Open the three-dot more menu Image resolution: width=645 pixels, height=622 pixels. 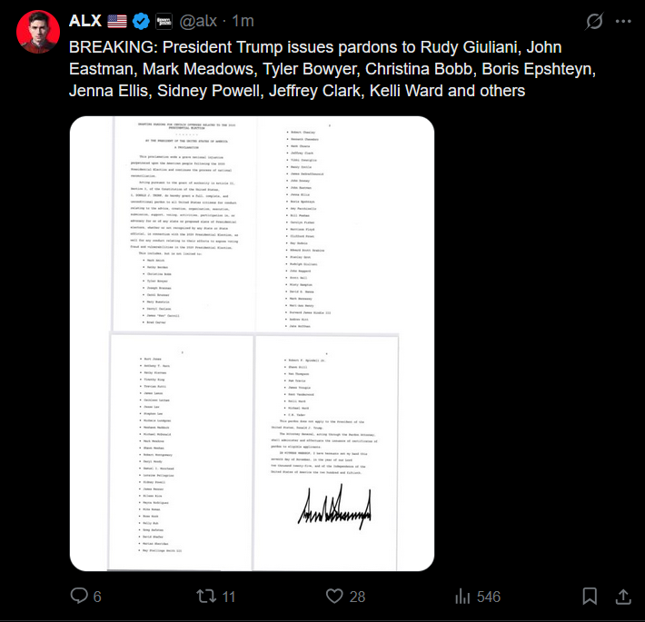click(623, 21)
